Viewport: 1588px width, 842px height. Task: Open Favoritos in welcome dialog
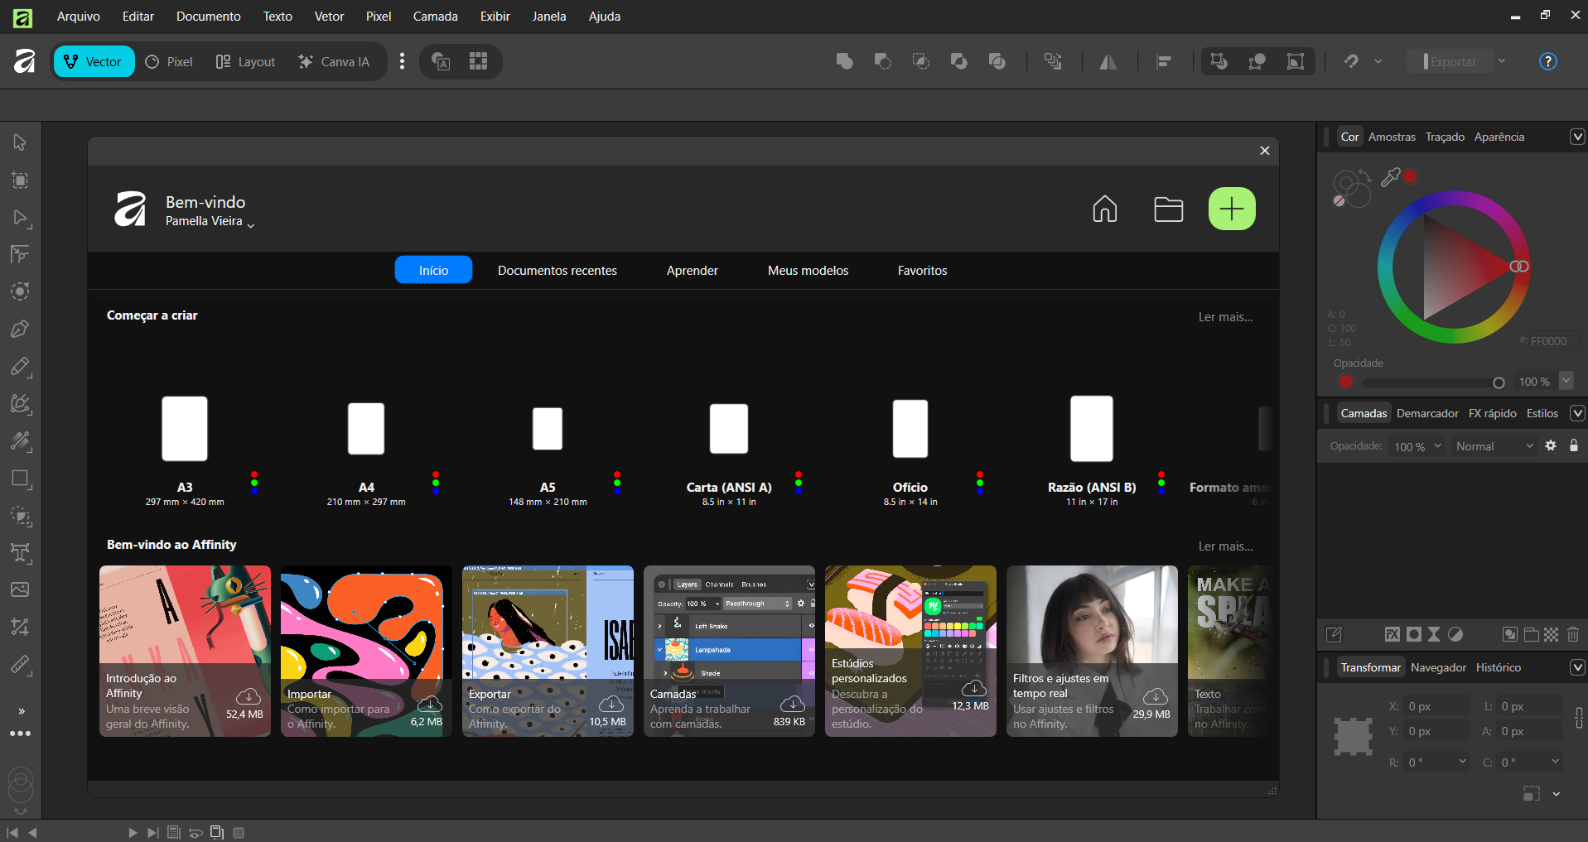(922, 270)
